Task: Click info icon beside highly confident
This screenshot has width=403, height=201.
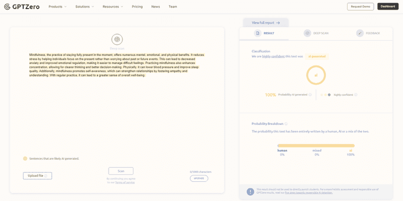Action: [356, 95]
